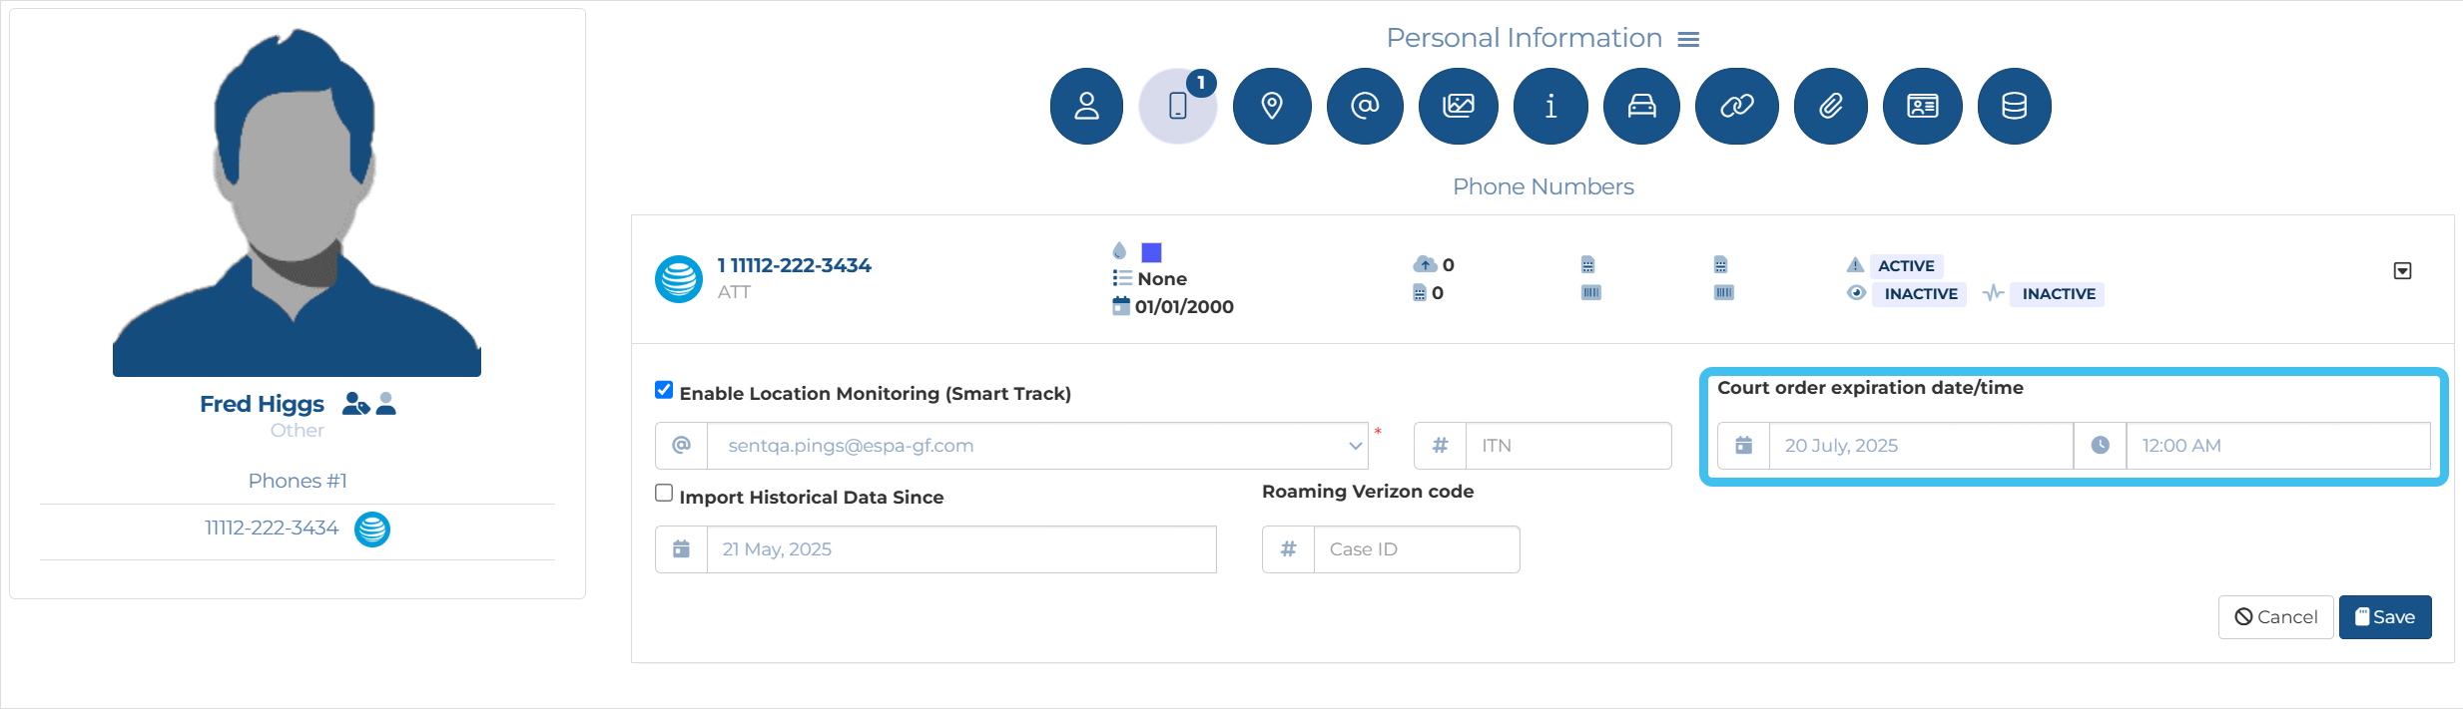Open the email addresses at-sign icon

(x=1364, y=106)
